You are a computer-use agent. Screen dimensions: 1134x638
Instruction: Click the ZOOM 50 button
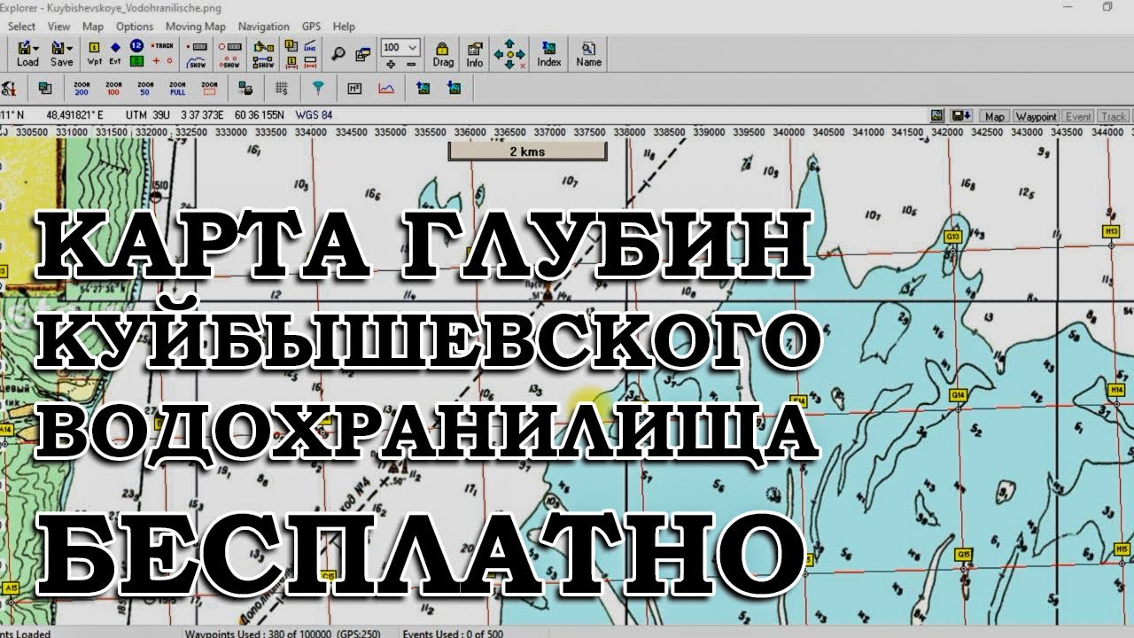click(145, 89)
